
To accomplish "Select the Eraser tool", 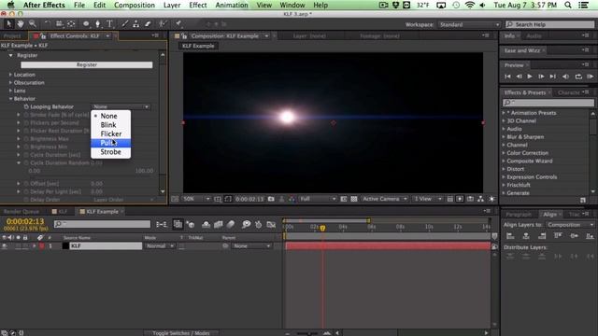I will [x=148, y=24].
